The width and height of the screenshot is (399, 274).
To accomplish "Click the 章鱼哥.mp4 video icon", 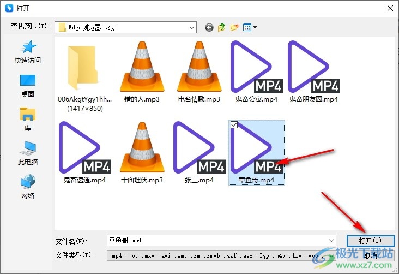I will point(256,147).
